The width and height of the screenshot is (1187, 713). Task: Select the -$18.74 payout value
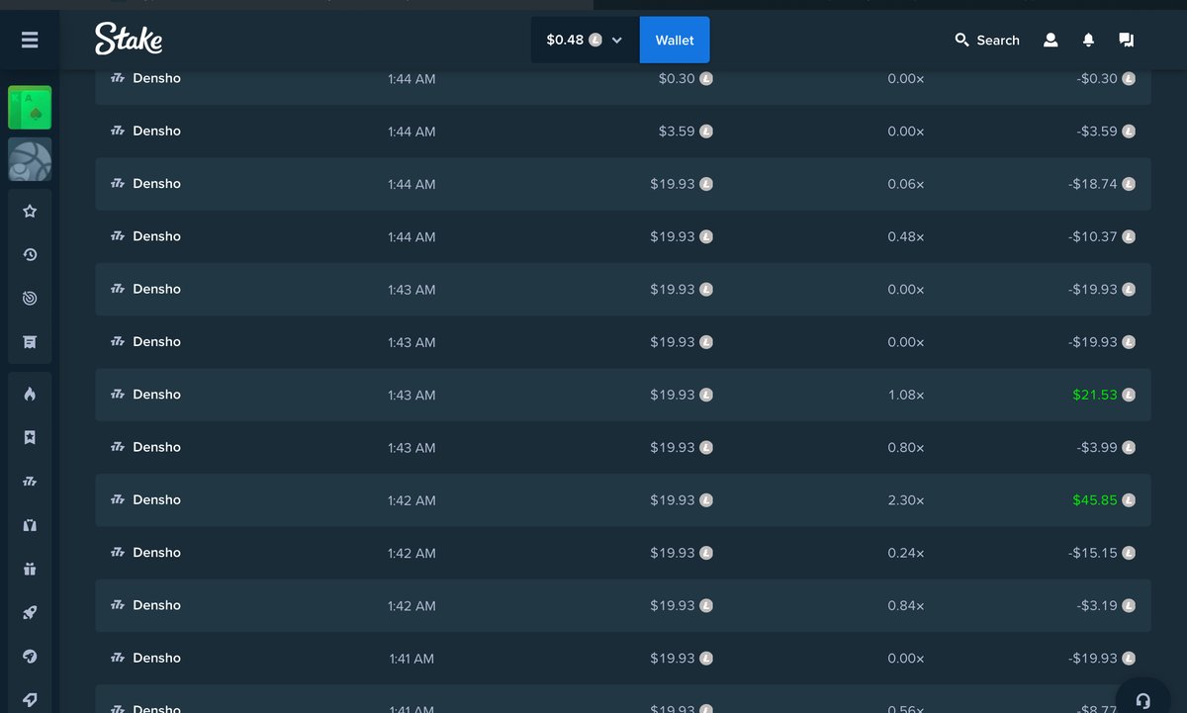click(x=1093, y=184)
